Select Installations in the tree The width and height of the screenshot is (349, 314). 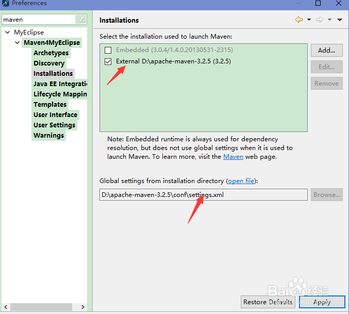tap(53, 73)
